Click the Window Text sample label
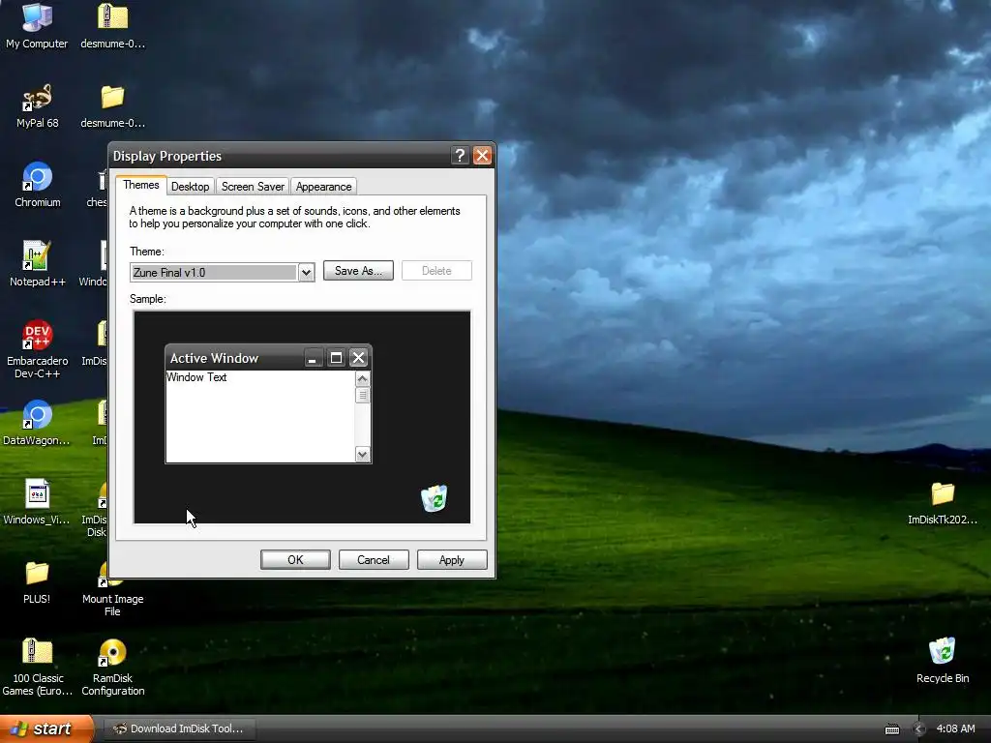The height and width of the screenshot is (743, 991). click(x=196, y=377)
